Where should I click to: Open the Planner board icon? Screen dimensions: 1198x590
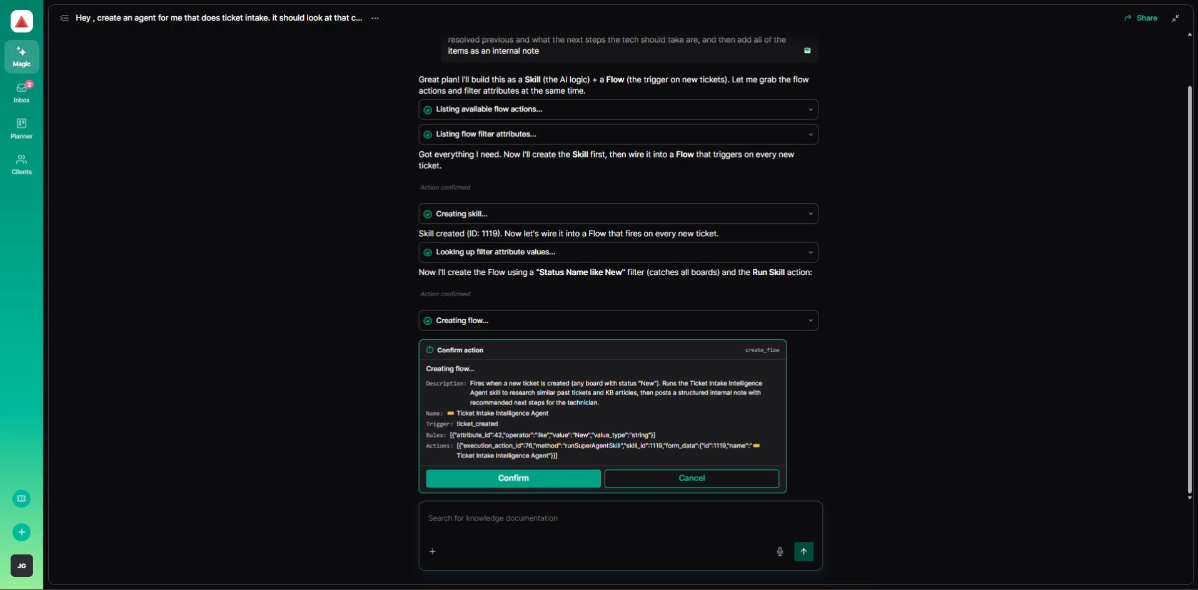(x=21, y=128)
